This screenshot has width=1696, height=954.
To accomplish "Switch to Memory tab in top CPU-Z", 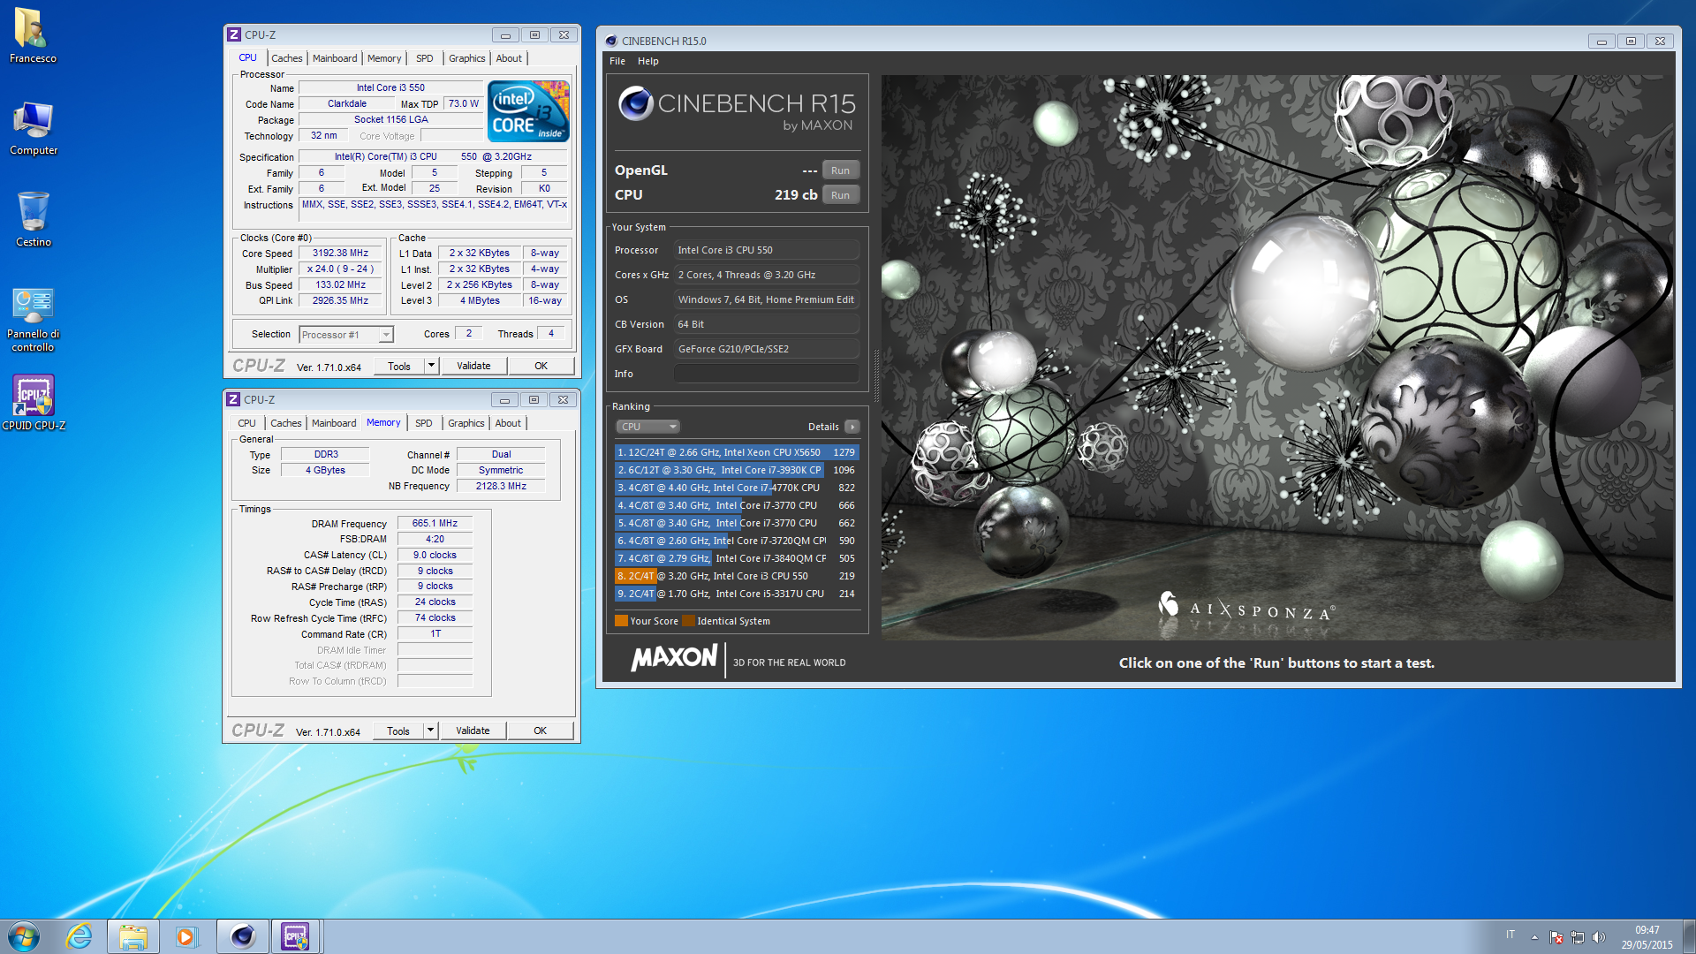I will click(384, 58).
